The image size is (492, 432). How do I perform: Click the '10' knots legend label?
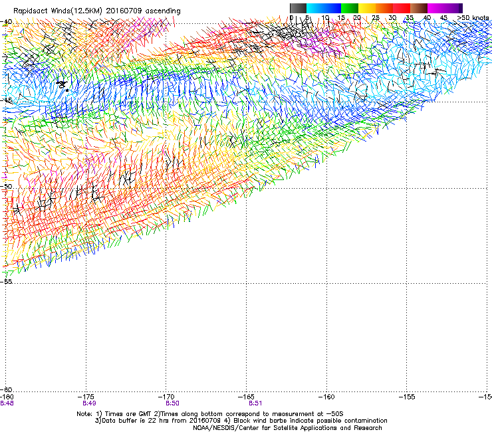[325, 18]
